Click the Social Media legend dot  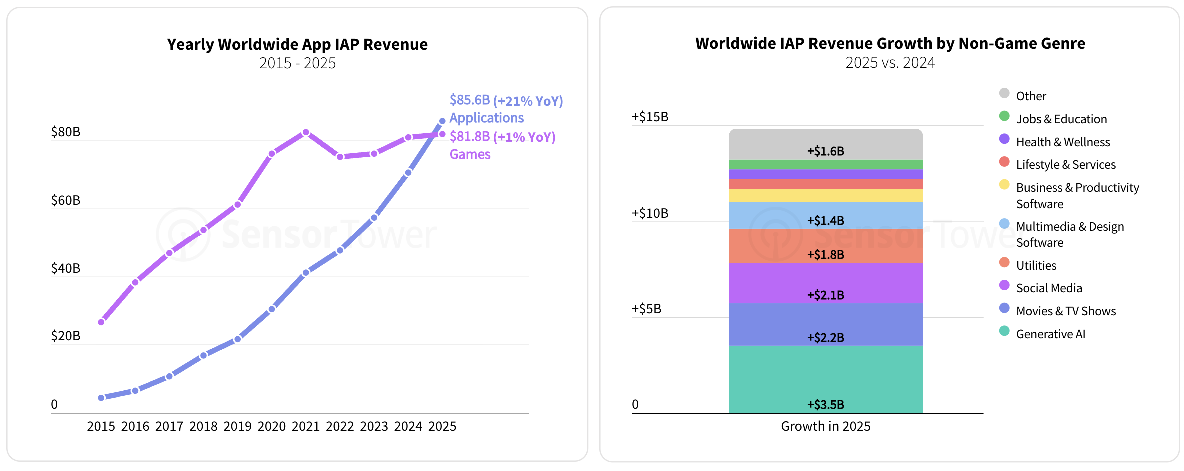point(1004,285)
